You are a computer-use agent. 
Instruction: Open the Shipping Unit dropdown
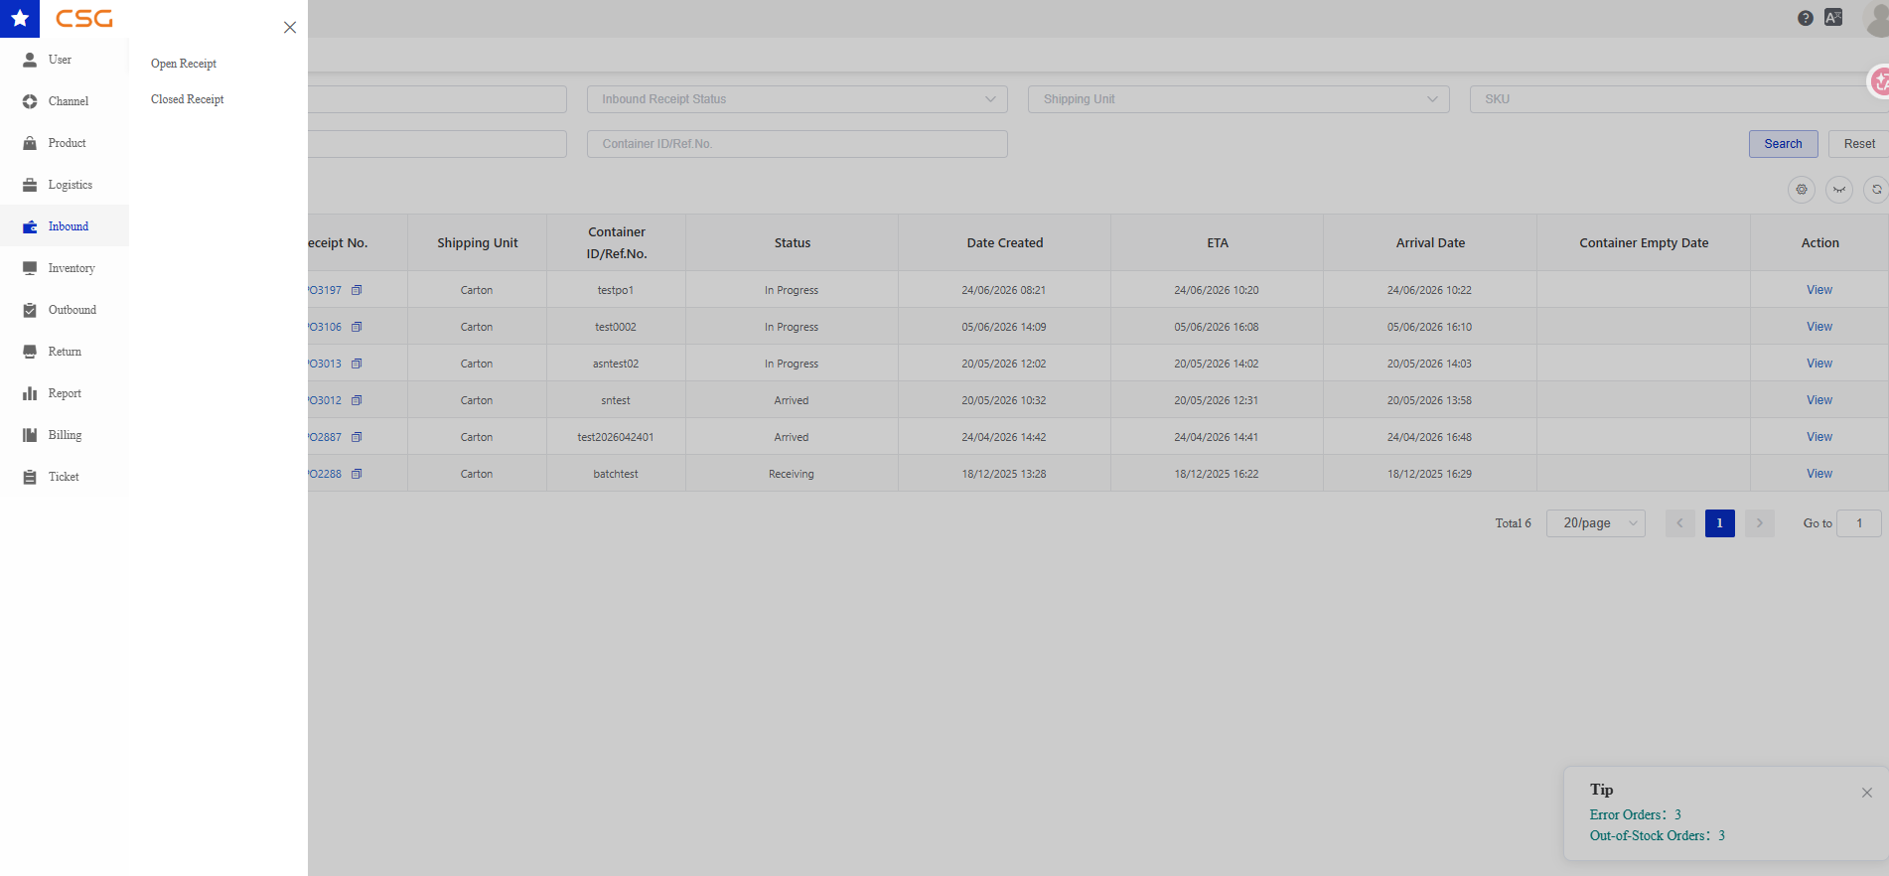tap(1238, 99)
